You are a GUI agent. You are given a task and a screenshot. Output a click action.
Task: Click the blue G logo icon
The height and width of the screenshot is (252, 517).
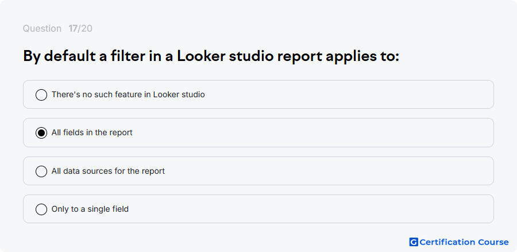(x=414, y=242)
